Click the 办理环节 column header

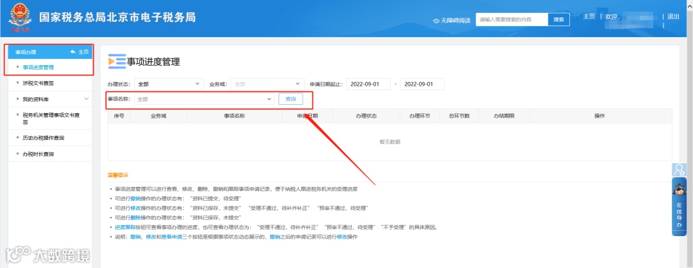point(419,116)
